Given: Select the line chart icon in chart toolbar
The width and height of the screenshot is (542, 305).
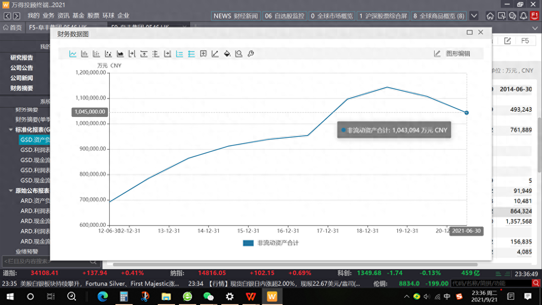Looking at the screenshot, I should (x=73, y=54).
